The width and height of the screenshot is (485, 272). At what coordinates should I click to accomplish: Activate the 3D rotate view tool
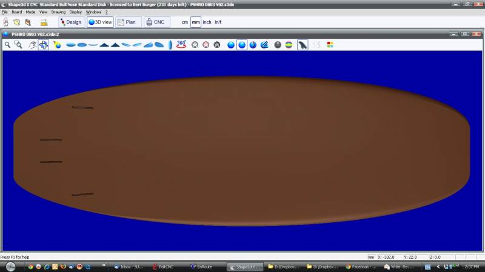(x=44, y=45)
